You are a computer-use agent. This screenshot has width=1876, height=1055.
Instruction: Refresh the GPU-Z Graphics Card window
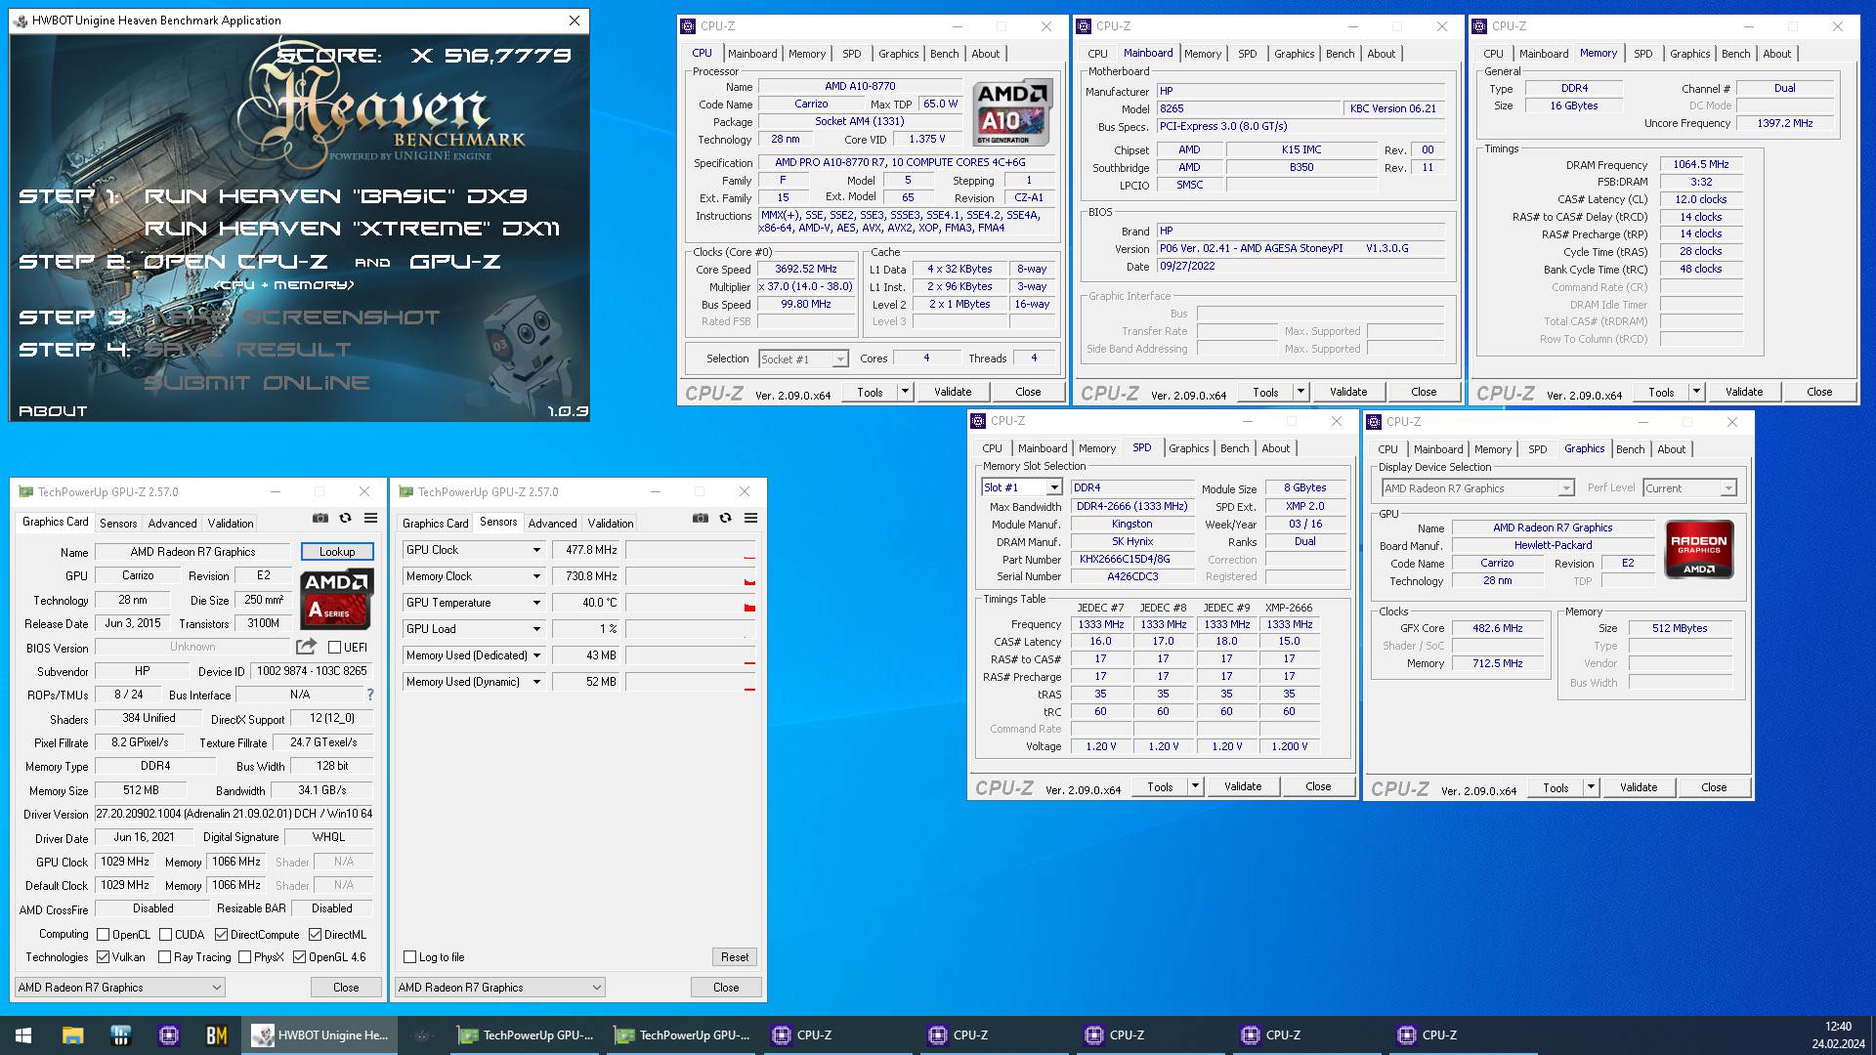345,519
